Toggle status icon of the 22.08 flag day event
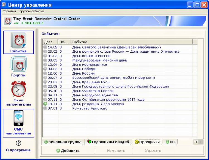This screenshot has height=160, width=209. pos(45,86)
